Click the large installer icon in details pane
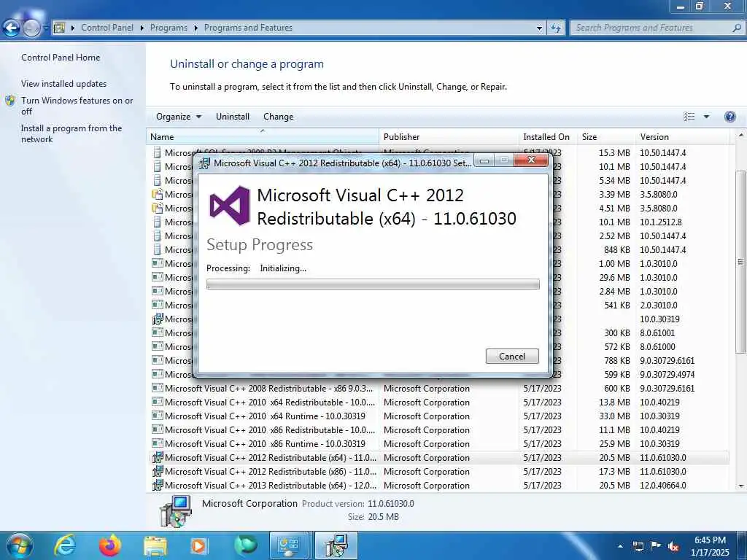This screenshot has height=560, width=747. [x=177, y=511]
